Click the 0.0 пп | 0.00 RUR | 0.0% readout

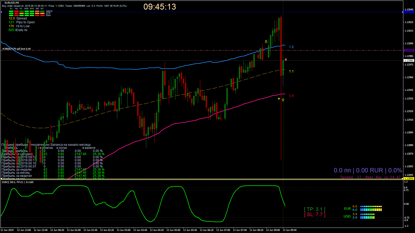[368, 170]
